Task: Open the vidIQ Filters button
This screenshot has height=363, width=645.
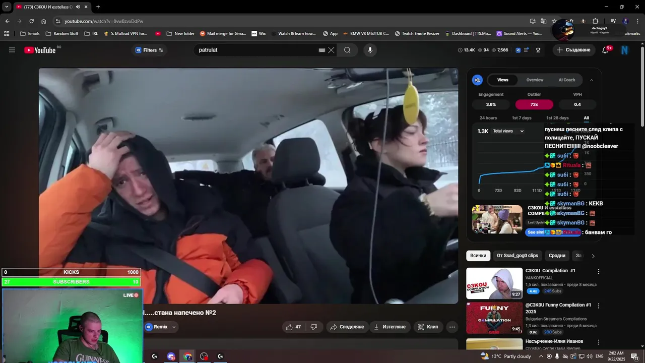Action: point(149,50)
